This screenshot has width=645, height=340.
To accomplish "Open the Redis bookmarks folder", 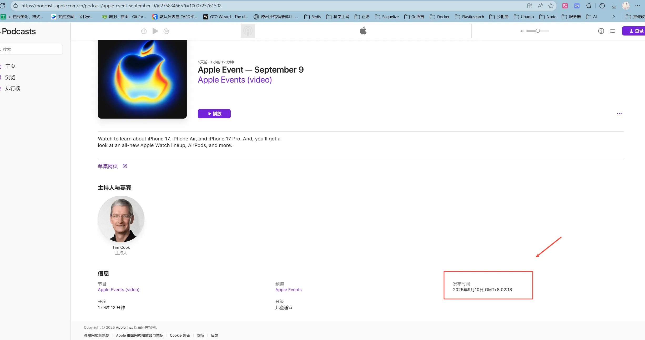I will [x=313, y=17].
